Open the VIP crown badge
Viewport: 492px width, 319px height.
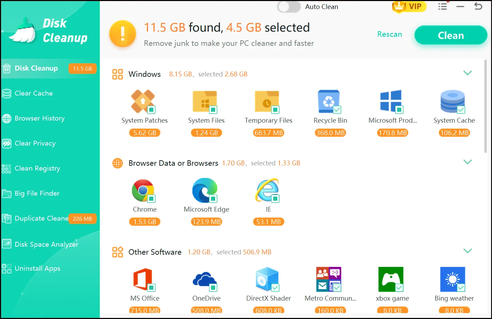409,6
